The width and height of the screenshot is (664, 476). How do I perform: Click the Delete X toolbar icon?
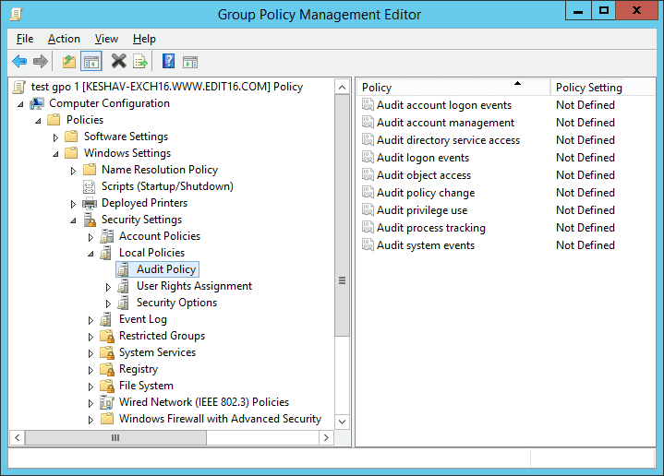tap(118, 62)
